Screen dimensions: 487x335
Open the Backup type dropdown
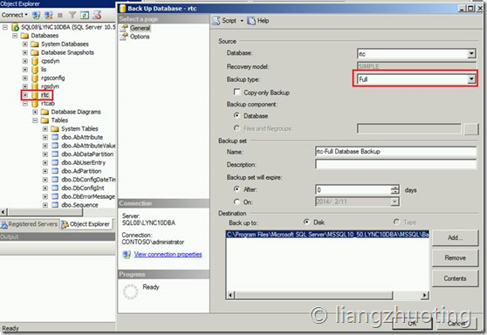pyautogui.click(x=471, y=79)
